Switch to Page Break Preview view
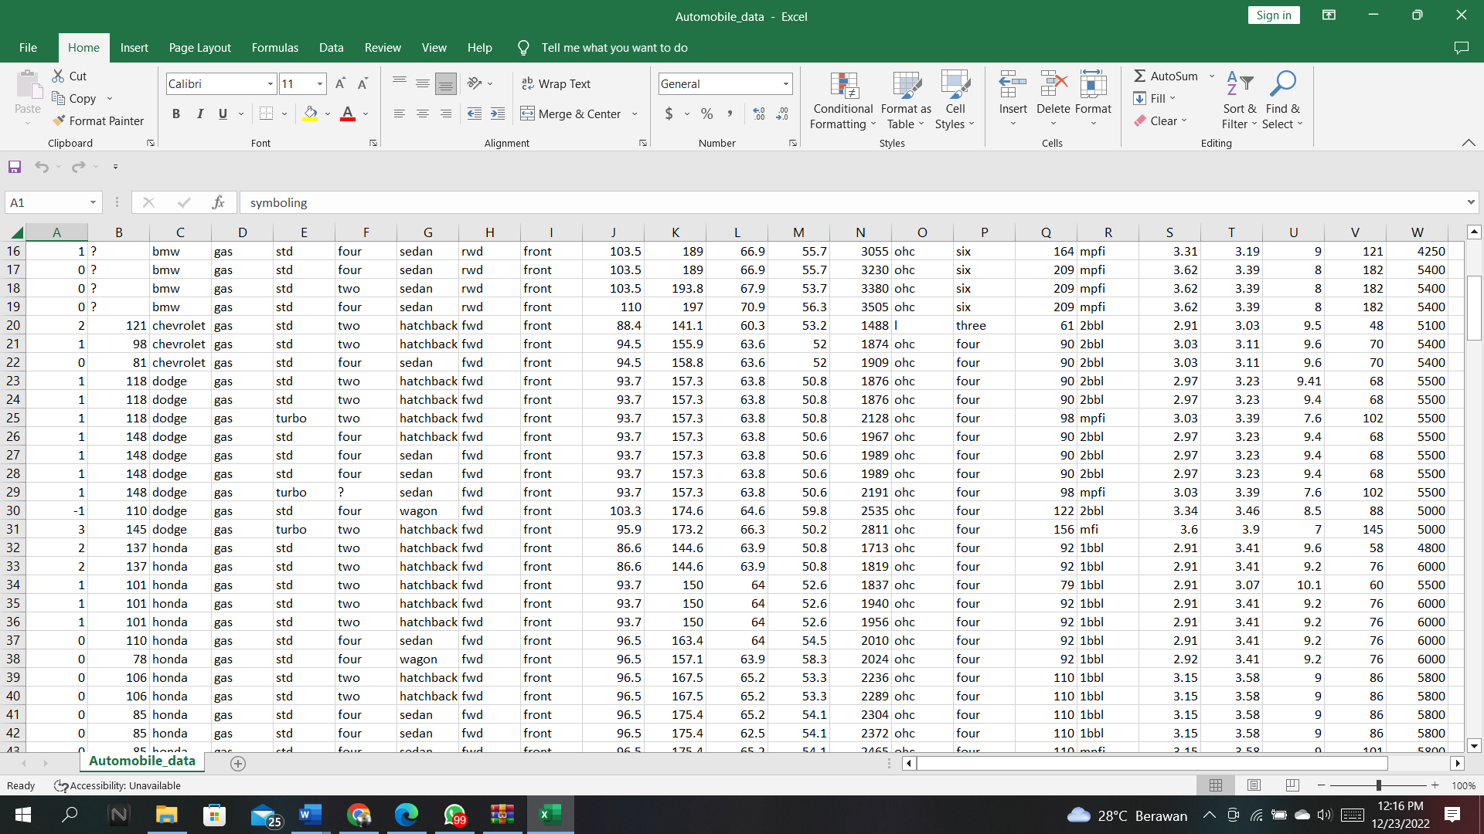 coord(1292,785)
